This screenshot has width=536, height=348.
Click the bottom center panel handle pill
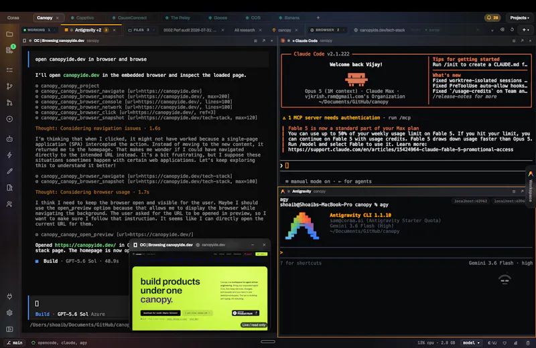267,341
